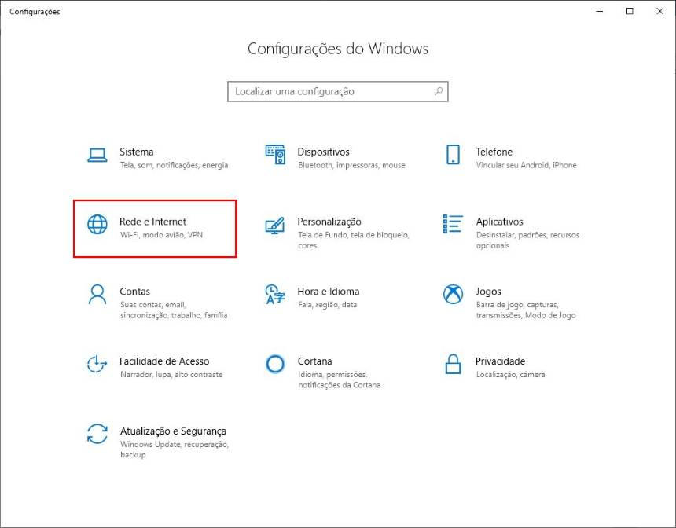
Task: Click 'Fala, região, data' description
Action: click(x=327, y=305)
